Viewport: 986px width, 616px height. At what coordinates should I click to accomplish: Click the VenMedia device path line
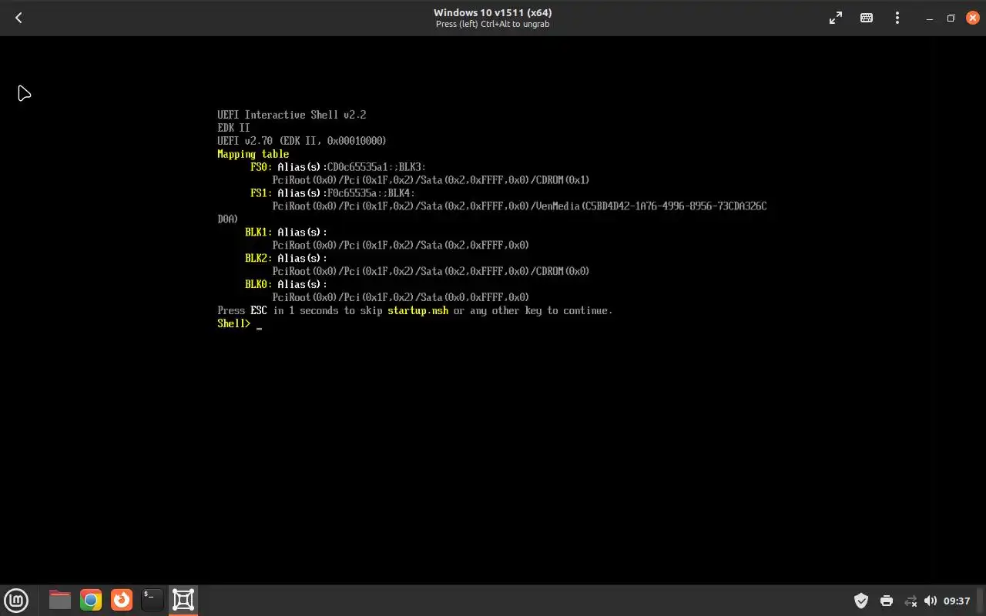[x=519, y=206]
